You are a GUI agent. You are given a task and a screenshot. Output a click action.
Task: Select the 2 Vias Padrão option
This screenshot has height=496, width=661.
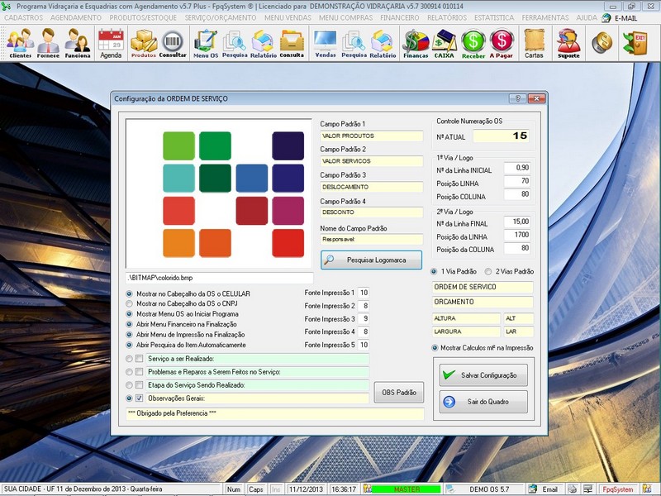point(488,272)
